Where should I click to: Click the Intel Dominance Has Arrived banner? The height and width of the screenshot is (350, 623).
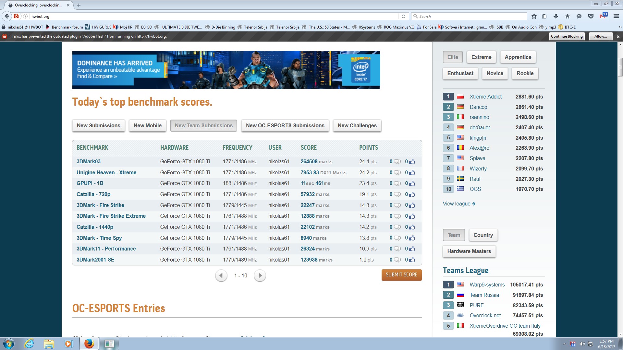(x=226, y=70)
